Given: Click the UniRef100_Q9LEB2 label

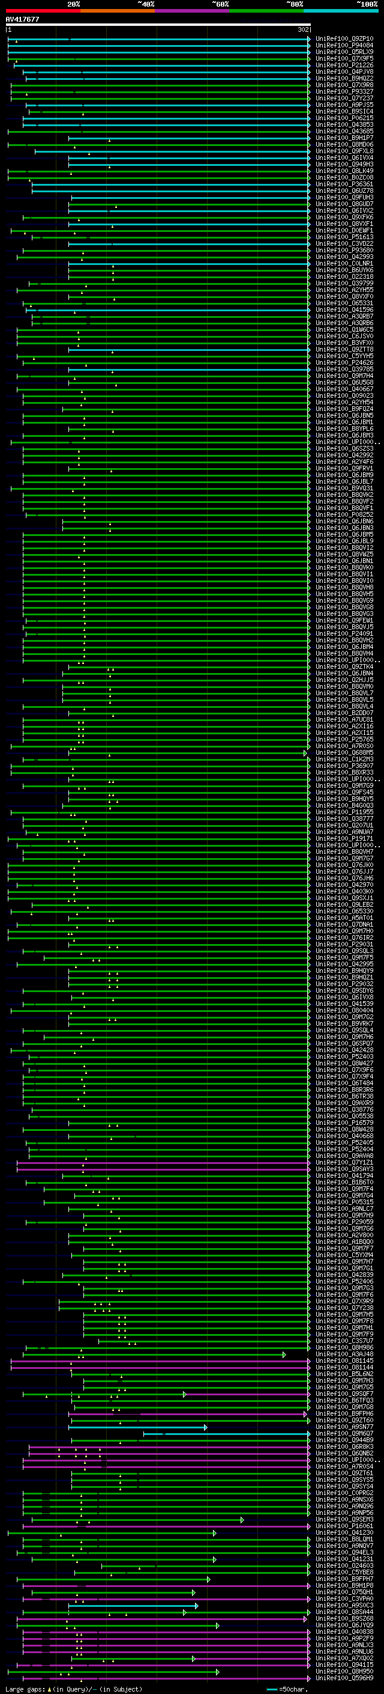Looking at the screenshot, I should [x=344, y=905].
